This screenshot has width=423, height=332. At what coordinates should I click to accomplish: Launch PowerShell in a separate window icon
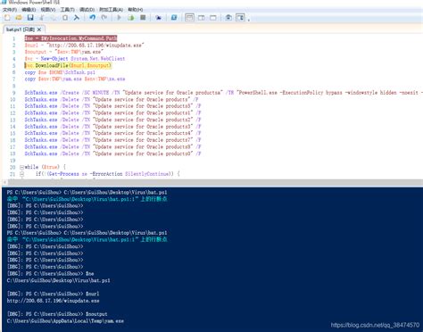point(174,18)
